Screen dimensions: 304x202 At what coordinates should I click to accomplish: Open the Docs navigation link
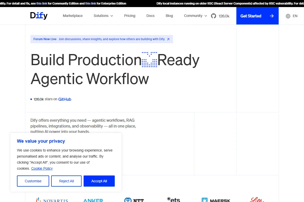click(150, 16)
